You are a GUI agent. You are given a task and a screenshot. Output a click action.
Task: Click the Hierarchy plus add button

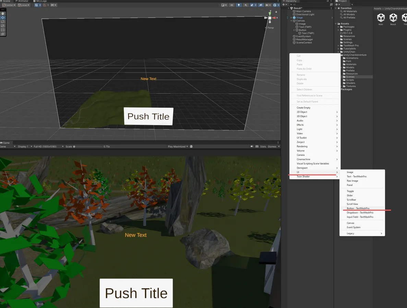pyautogui.click(x=283, y=4)
